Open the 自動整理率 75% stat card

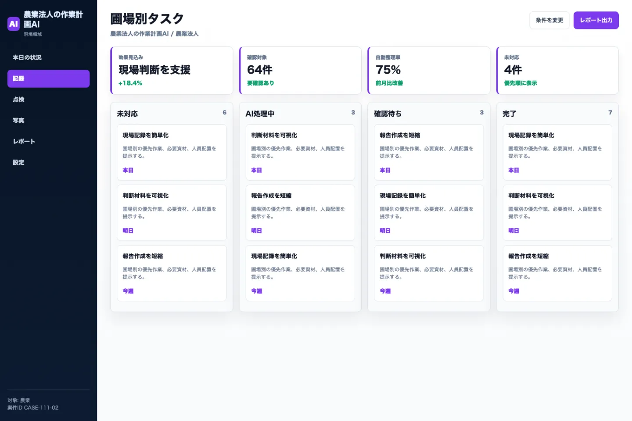[x=429, y=71]
